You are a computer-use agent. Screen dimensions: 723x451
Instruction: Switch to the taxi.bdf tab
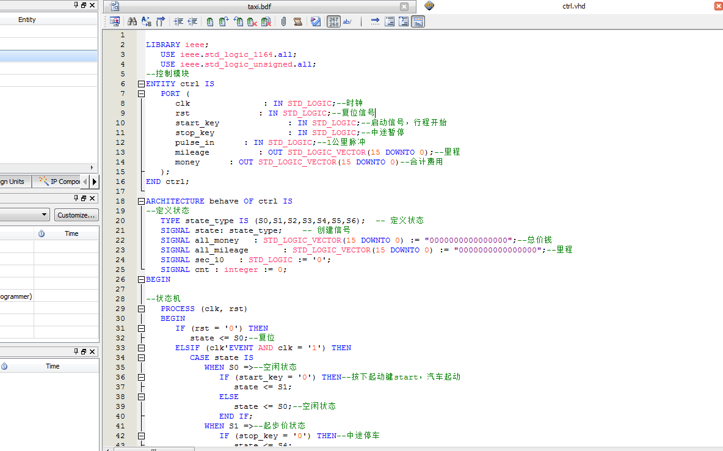click(x=259, y=6)
